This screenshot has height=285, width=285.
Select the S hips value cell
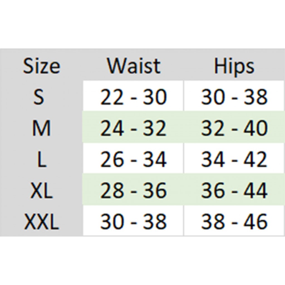coord(234,97)
